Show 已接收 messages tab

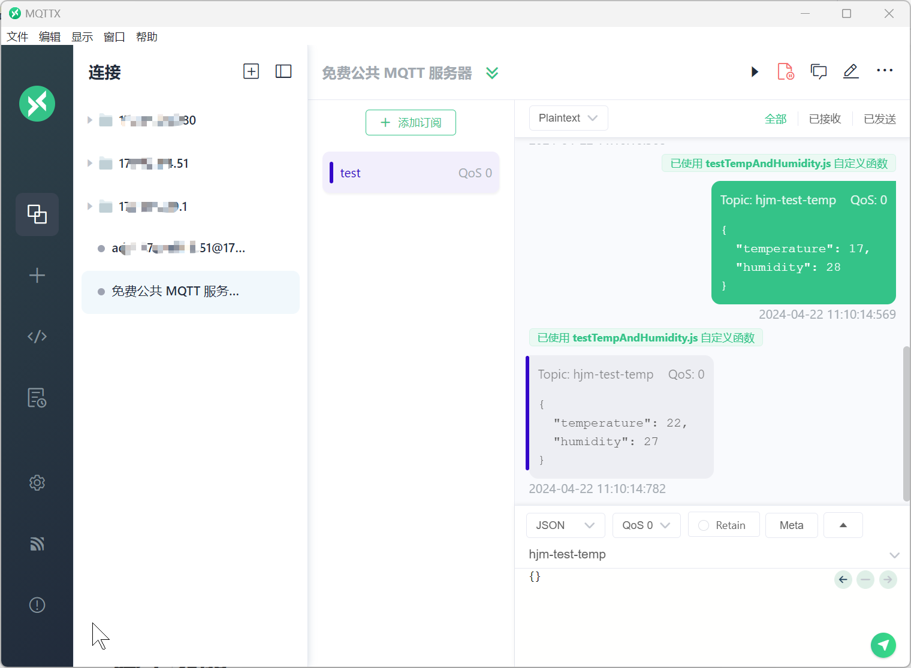[x=825, y=119]
